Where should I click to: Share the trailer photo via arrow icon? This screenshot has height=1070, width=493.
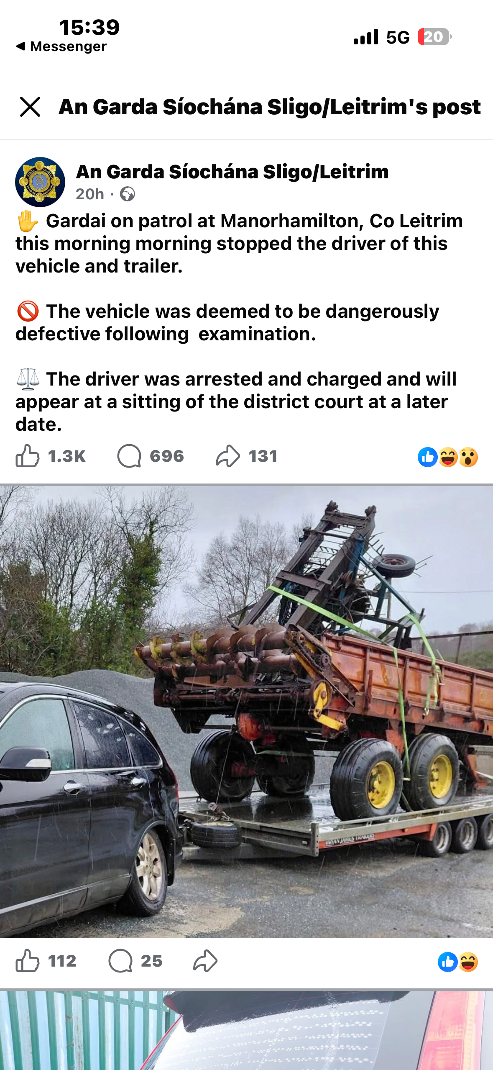coord(205,961)
